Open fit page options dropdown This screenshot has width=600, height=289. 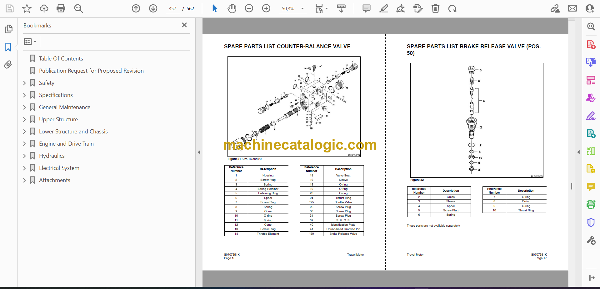coord(321,8)
